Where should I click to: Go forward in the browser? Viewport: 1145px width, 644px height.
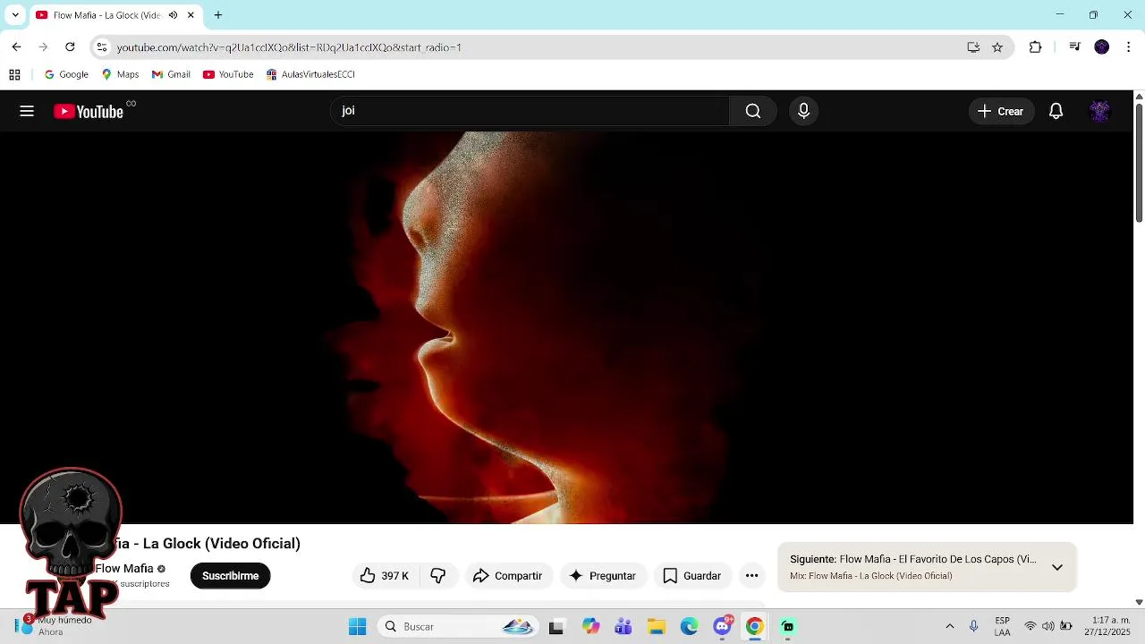pyautogui.click(x=43, y=47)
